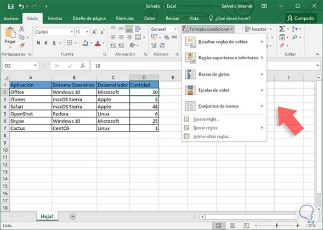The width and height of the screenshot is (323, 230).
Task: Click the merge and center icon
Action: [138, 37]
